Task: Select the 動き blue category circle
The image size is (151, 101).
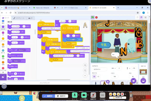Action: click(3, 21)
